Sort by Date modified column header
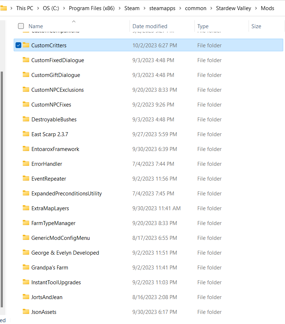This screenshot has width=285, height=324. [150, 26]
